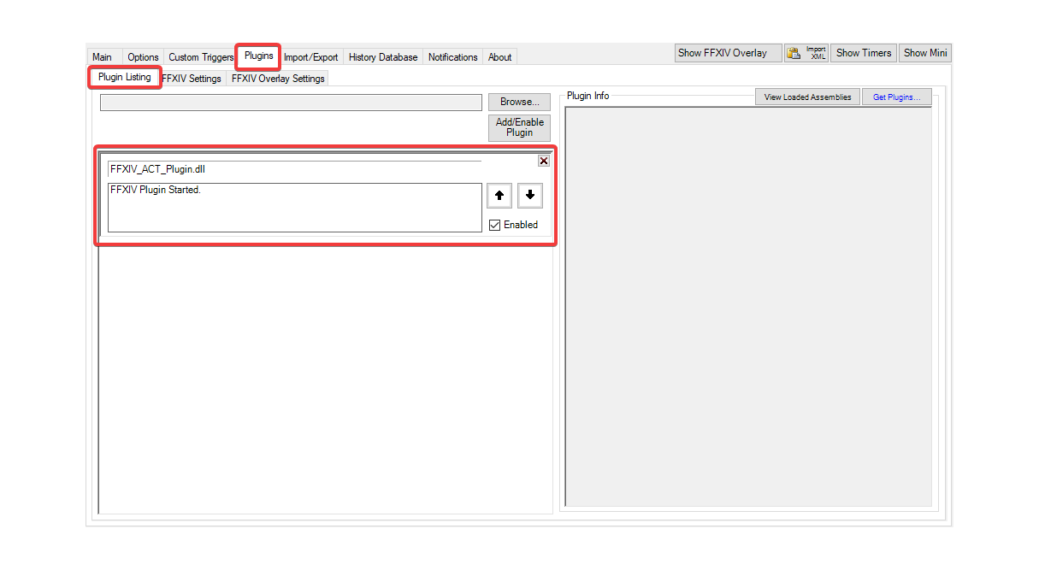Screen dimensions: 1039x570
Task: Disable the FFXIV_ACT_Plugin Enabled checkbox
Action: tap(494, 224)
